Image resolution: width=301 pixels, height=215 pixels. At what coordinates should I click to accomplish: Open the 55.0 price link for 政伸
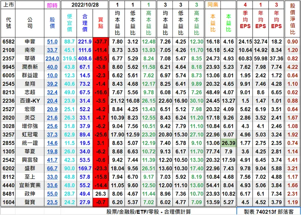52,194
